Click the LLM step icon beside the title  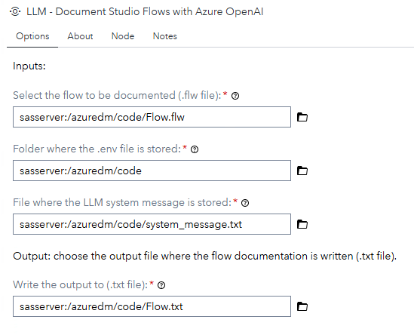coord(15,11)
